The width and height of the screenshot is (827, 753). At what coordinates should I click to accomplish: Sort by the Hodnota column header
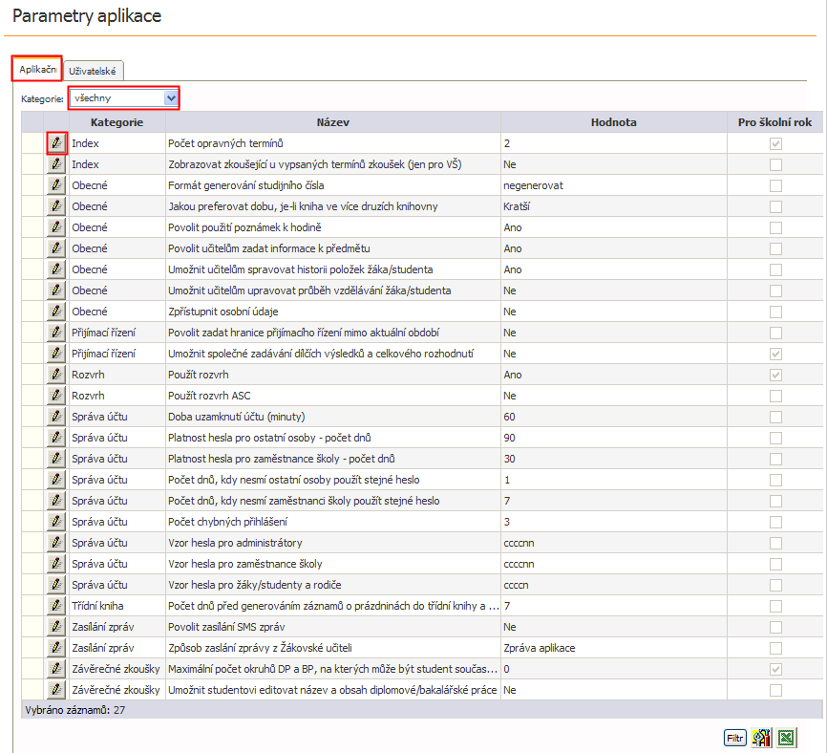click(x=613, y=122)
